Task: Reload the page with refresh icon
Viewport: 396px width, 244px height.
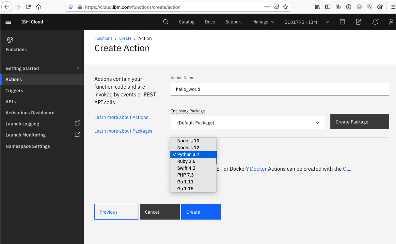Action: point(28,7)
